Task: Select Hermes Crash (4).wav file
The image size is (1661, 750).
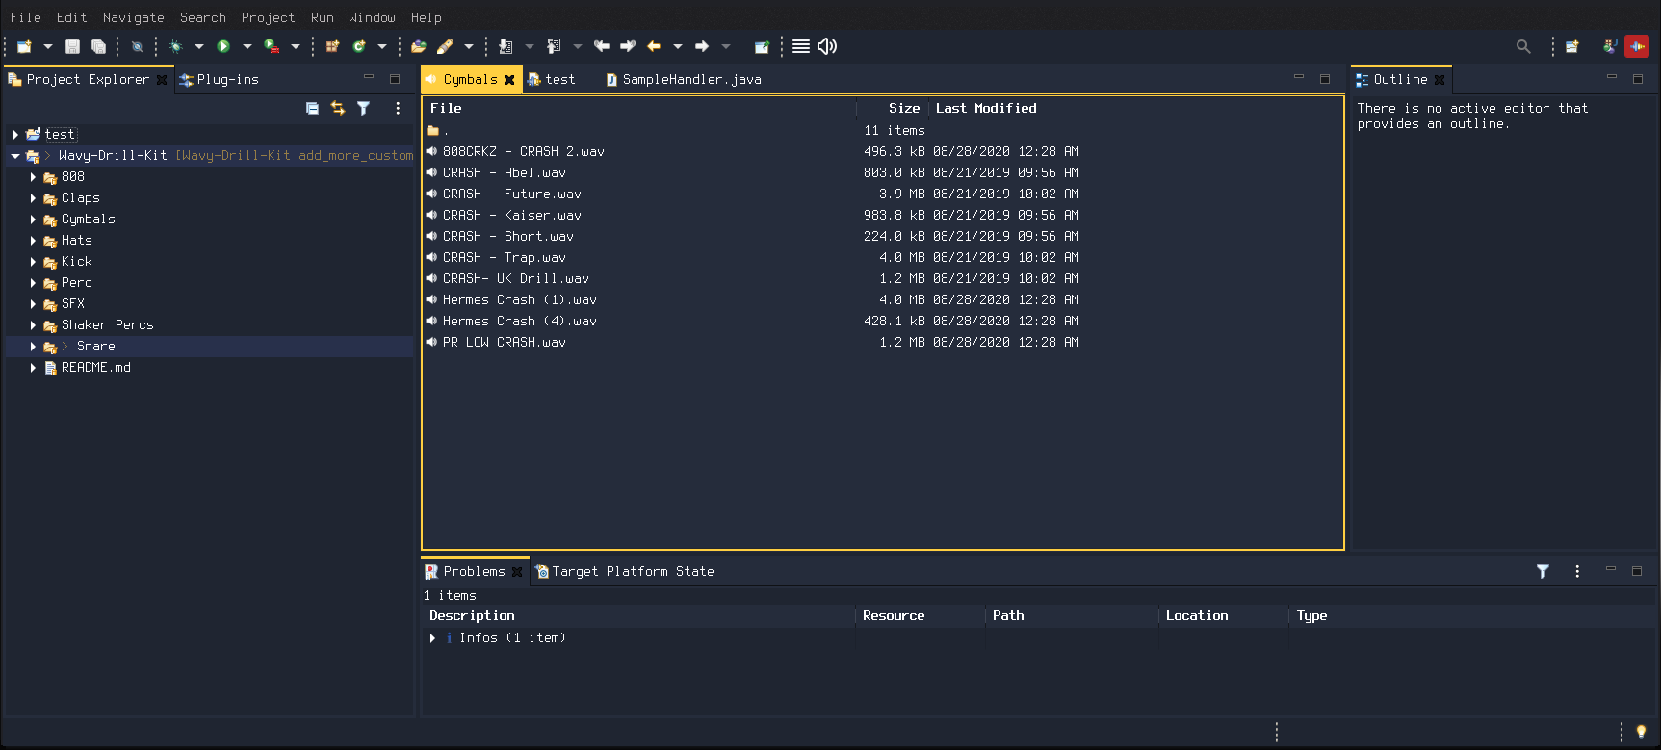Action: point(519,322)
